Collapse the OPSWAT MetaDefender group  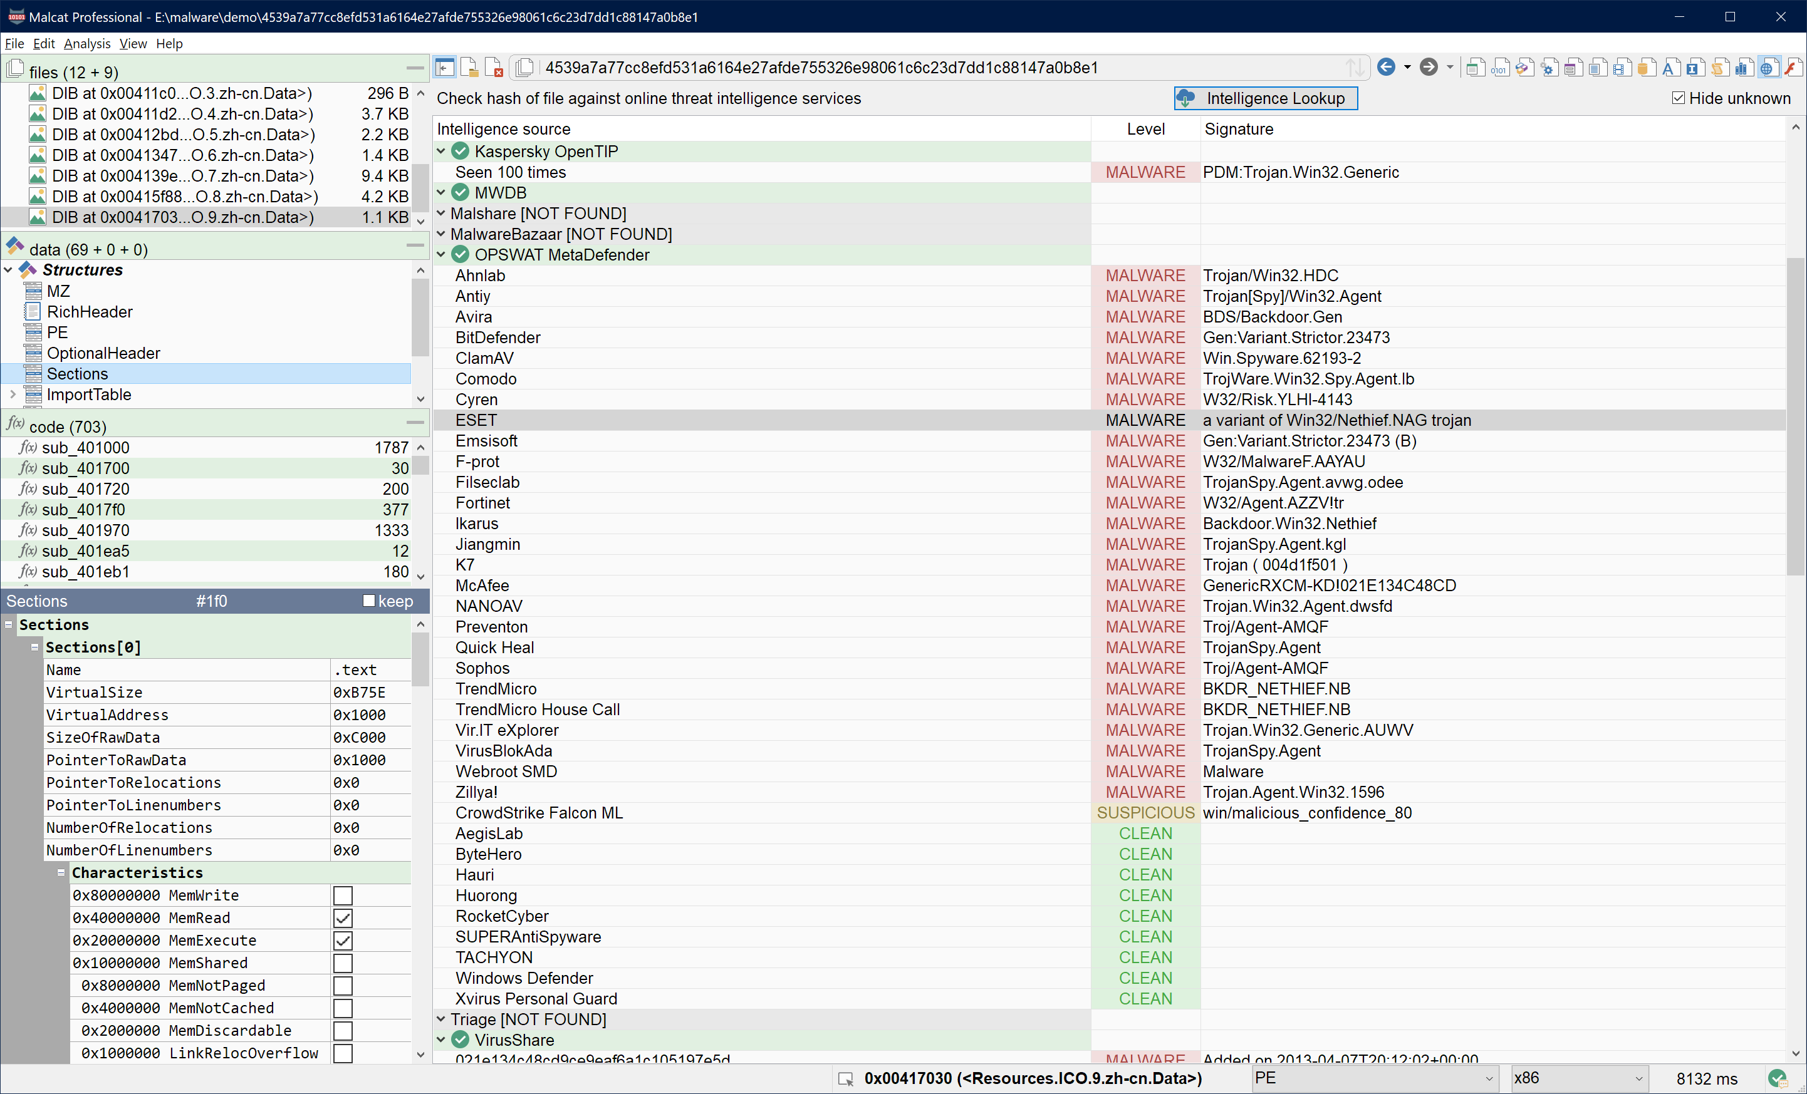442,254
